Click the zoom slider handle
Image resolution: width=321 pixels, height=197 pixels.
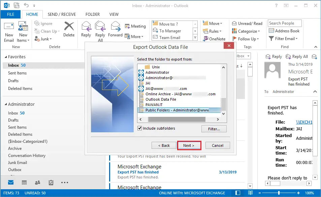click(x=279, y=193)
